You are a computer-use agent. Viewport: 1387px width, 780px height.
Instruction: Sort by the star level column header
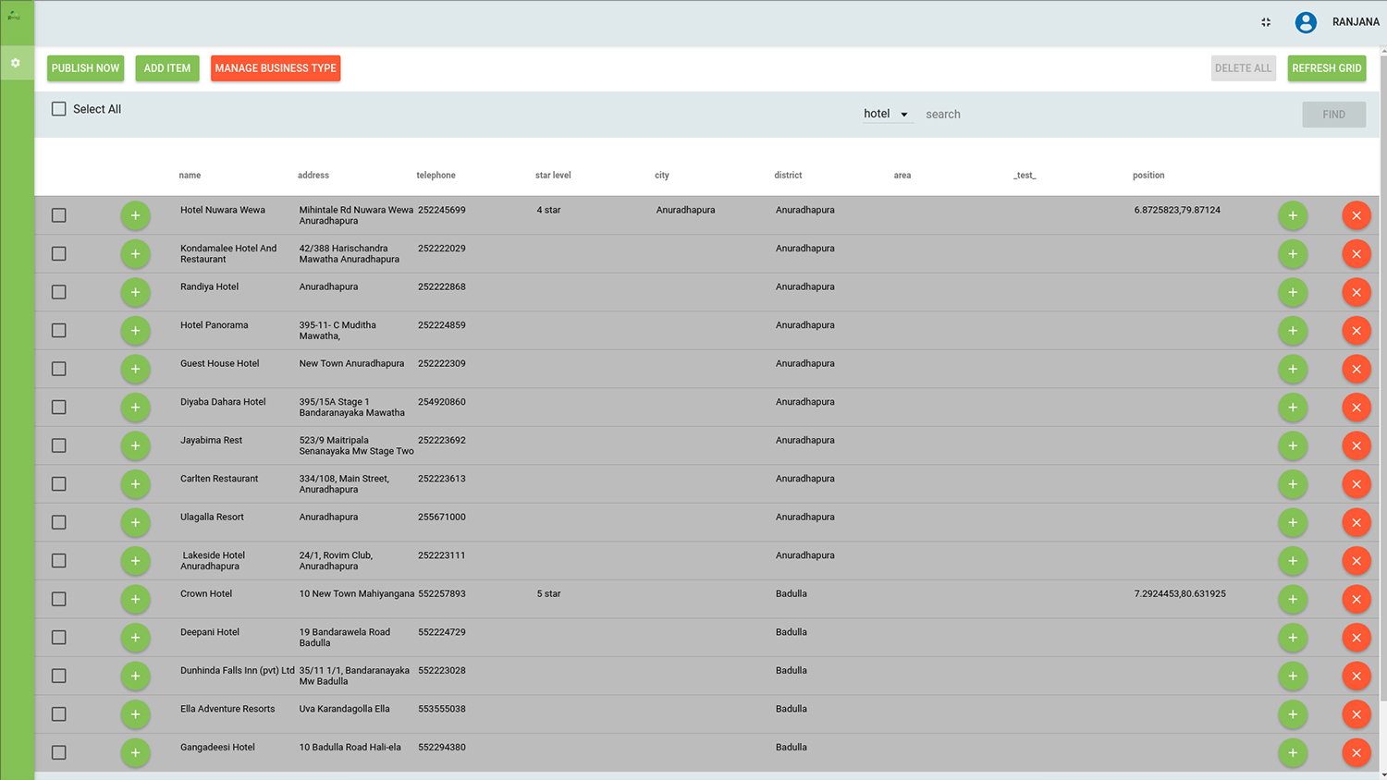tap(553, 176)
